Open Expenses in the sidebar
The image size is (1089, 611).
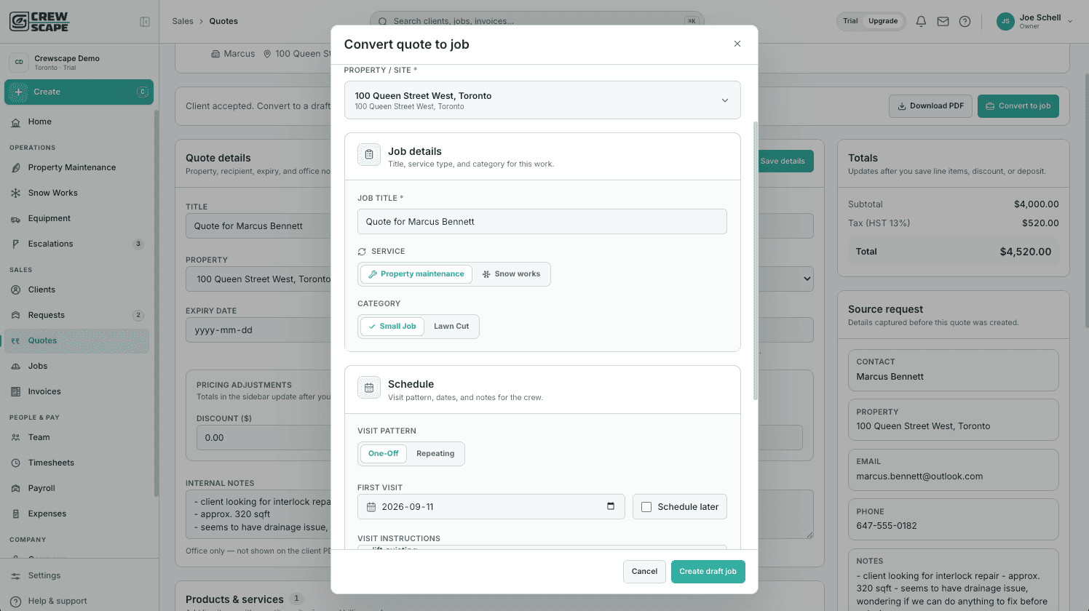pyautogui.click(x=79, y=514)
